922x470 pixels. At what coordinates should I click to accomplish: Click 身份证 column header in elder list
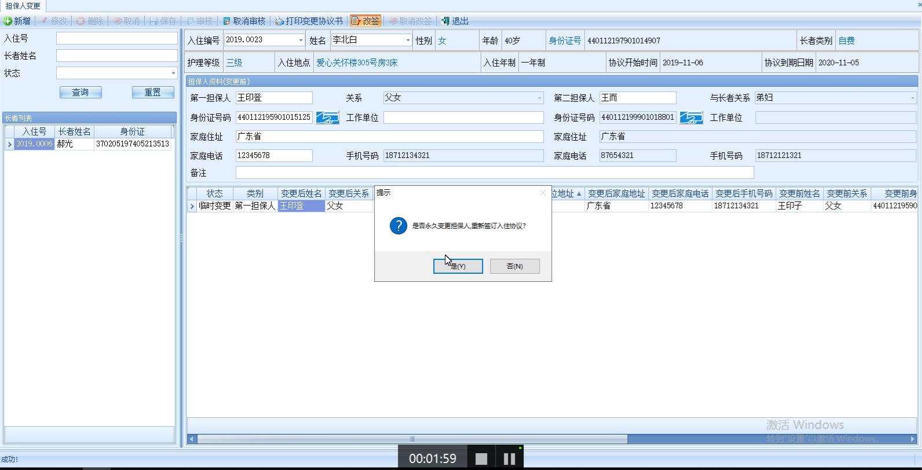[133, 132]
